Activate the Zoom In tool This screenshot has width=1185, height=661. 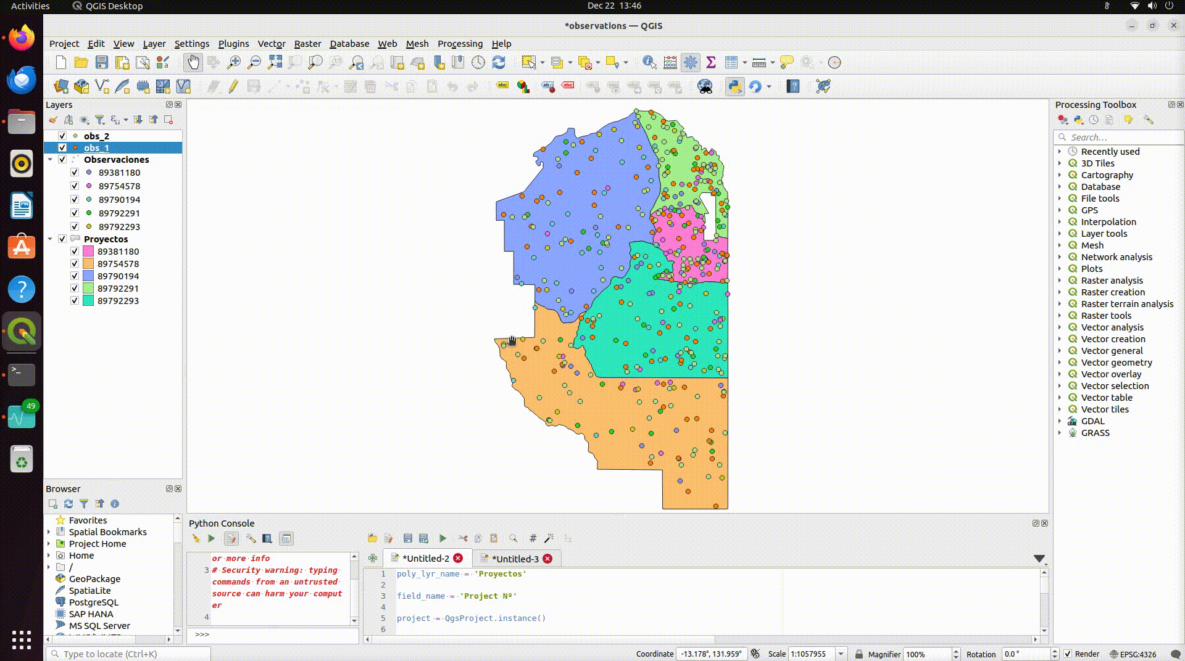[x=233, y=62]
